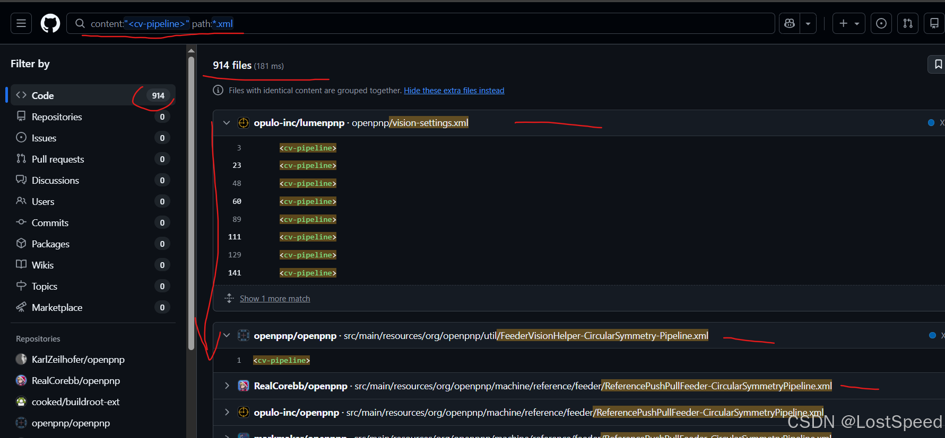Click the KarlZeilhofer avatar icon
Screen dimensions: 945x438
[x=21, y=359]
